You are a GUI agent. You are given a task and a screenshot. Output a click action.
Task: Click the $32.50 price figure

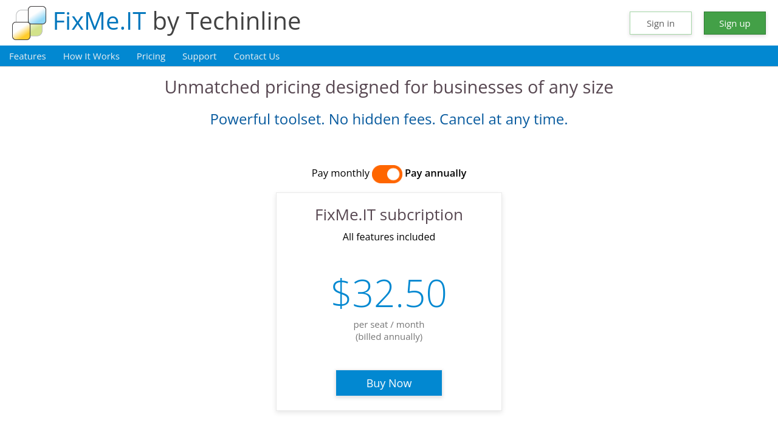[389, 294]
